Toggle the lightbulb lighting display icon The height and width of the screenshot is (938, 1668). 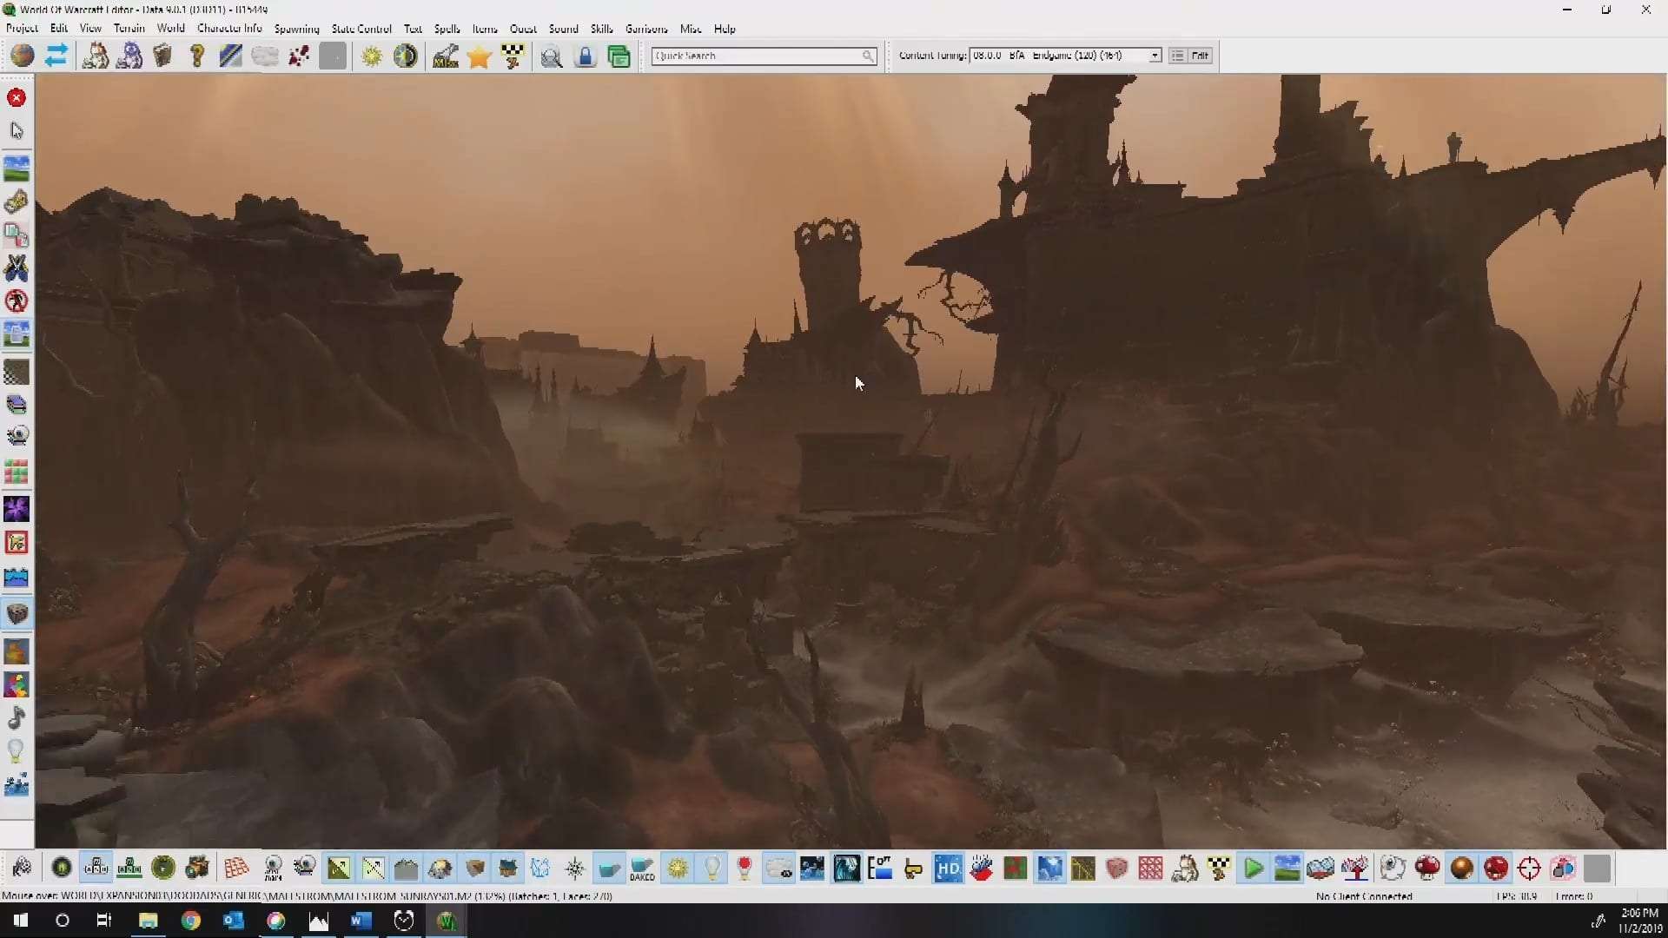point(712,868)
